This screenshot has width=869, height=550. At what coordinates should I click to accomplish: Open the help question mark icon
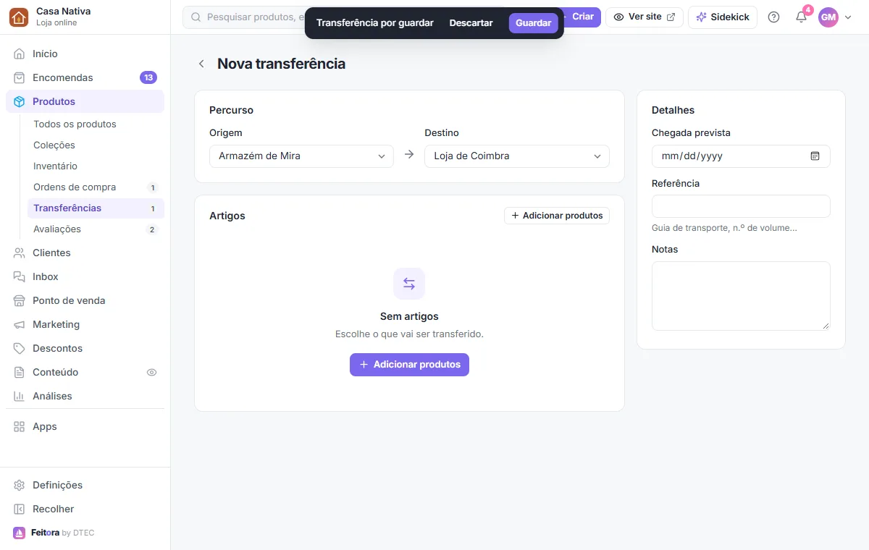click(773, 17)
